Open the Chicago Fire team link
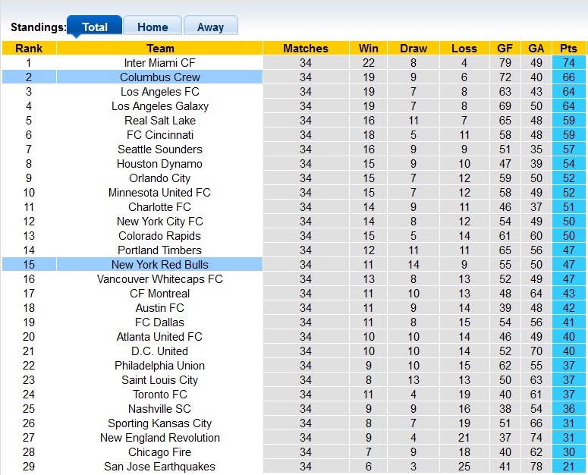The width and height of the screenshot is (588, 475). [160, 452]
